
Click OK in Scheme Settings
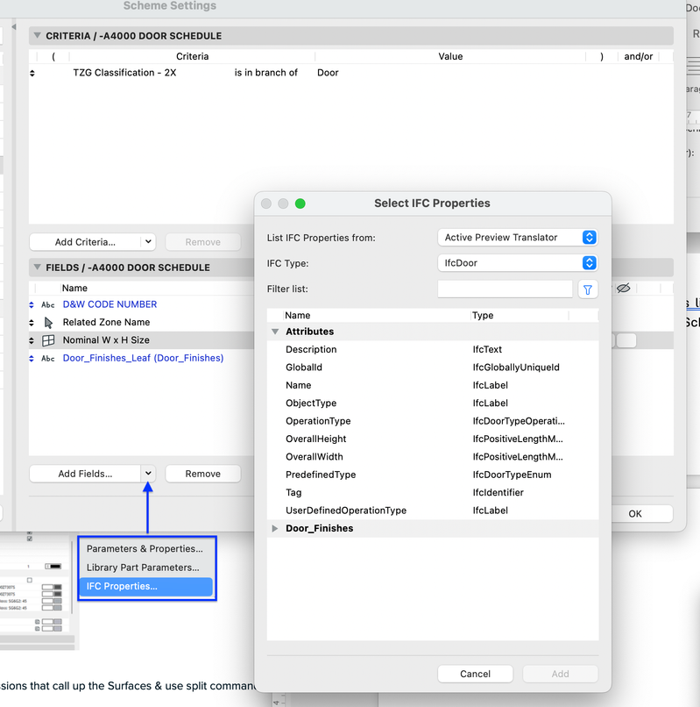click(x=635, y=513)
